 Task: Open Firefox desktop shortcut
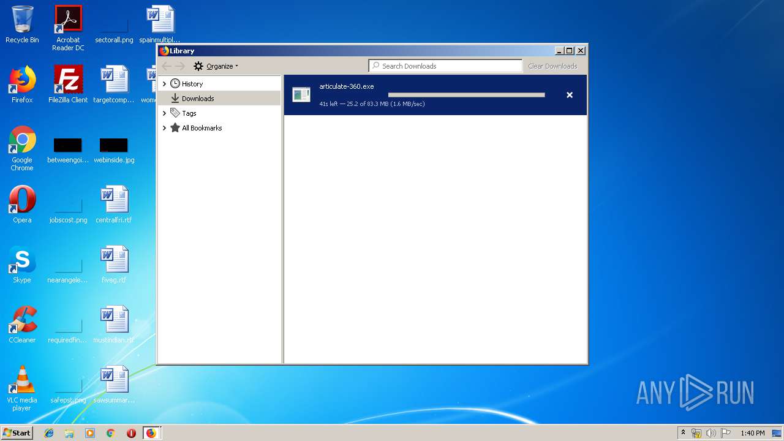click(x=22, y=85)
